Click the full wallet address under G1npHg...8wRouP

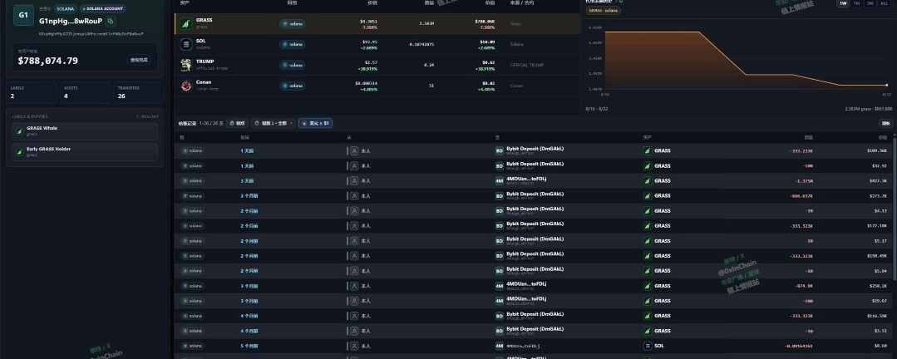pyautogui.click(x=91, y=34)
